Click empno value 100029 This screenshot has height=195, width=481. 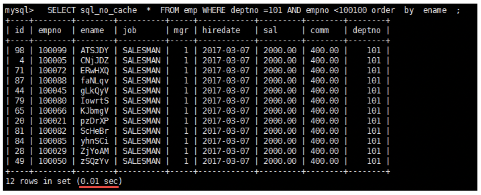(52, 152)
